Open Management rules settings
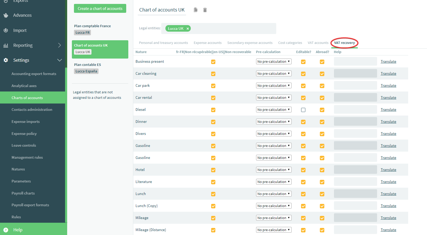This screenshot has width=427, height=235. point(27,157)
